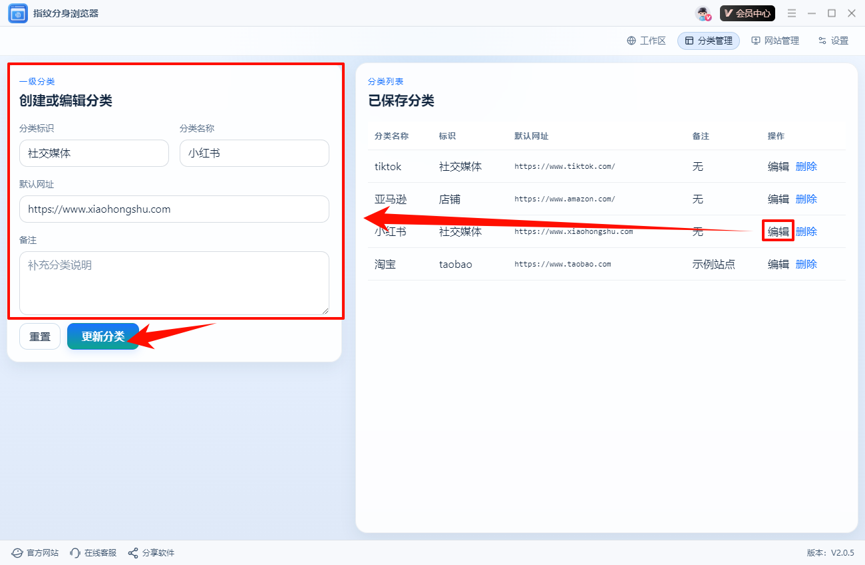Click the 创建或编辑分类 heading

point(66,101)
